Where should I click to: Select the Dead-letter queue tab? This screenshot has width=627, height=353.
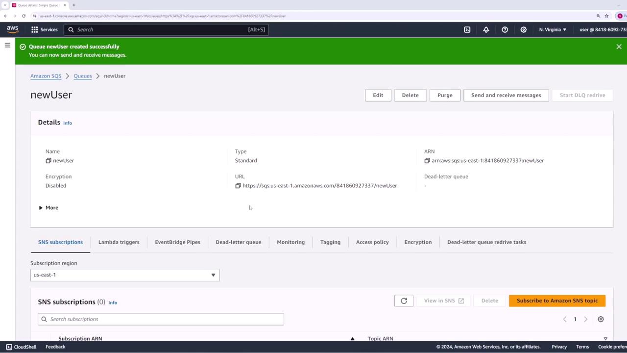tap(239, 242)
